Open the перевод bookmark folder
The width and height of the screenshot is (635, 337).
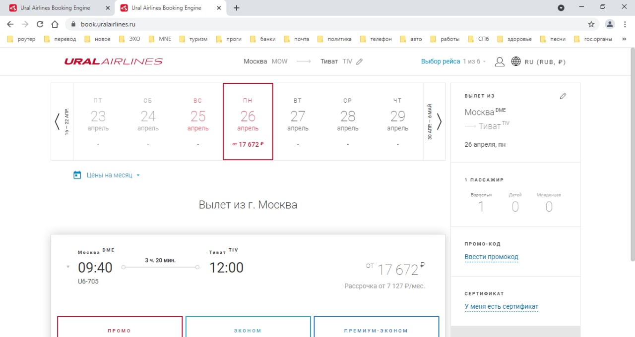click(x=60, y=39)
